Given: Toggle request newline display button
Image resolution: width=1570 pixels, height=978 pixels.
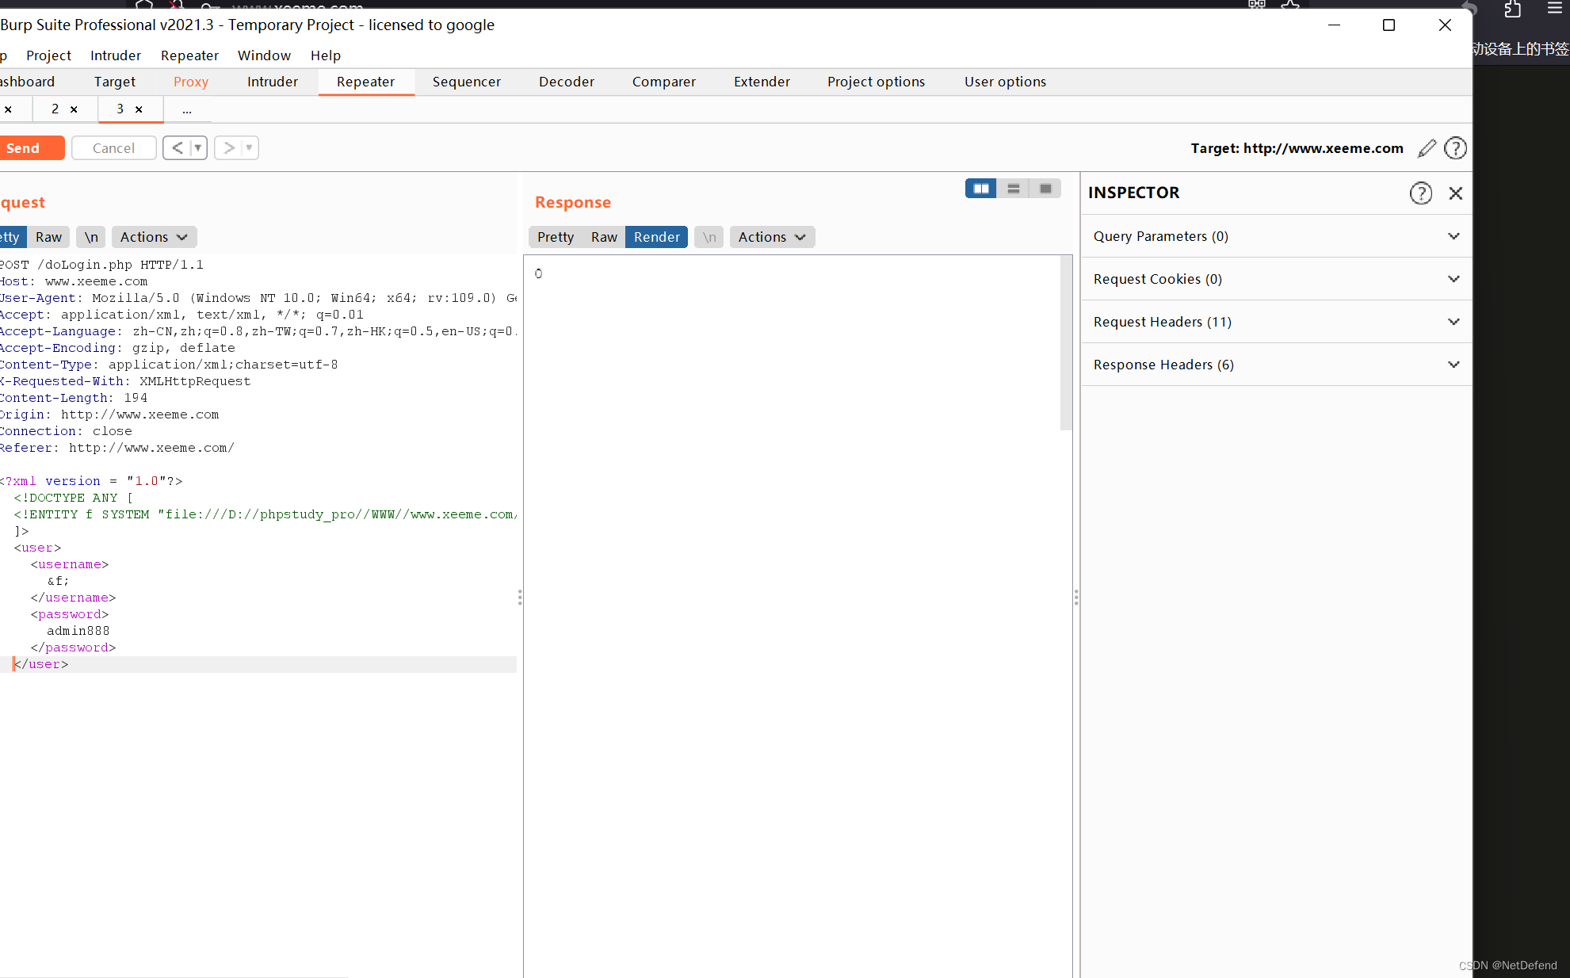Looking at the screenshot, I should click(91, 237).
